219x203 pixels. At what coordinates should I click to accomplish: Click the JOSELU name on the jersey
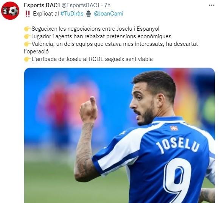tap(178, 146)
